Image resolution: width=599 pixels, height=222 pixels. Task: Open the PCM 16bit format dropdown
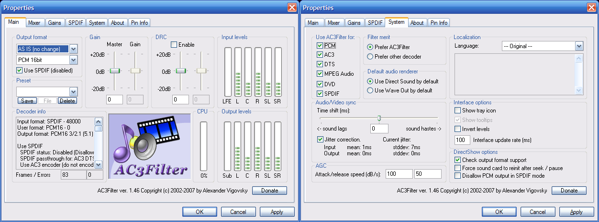pos(73,60)
